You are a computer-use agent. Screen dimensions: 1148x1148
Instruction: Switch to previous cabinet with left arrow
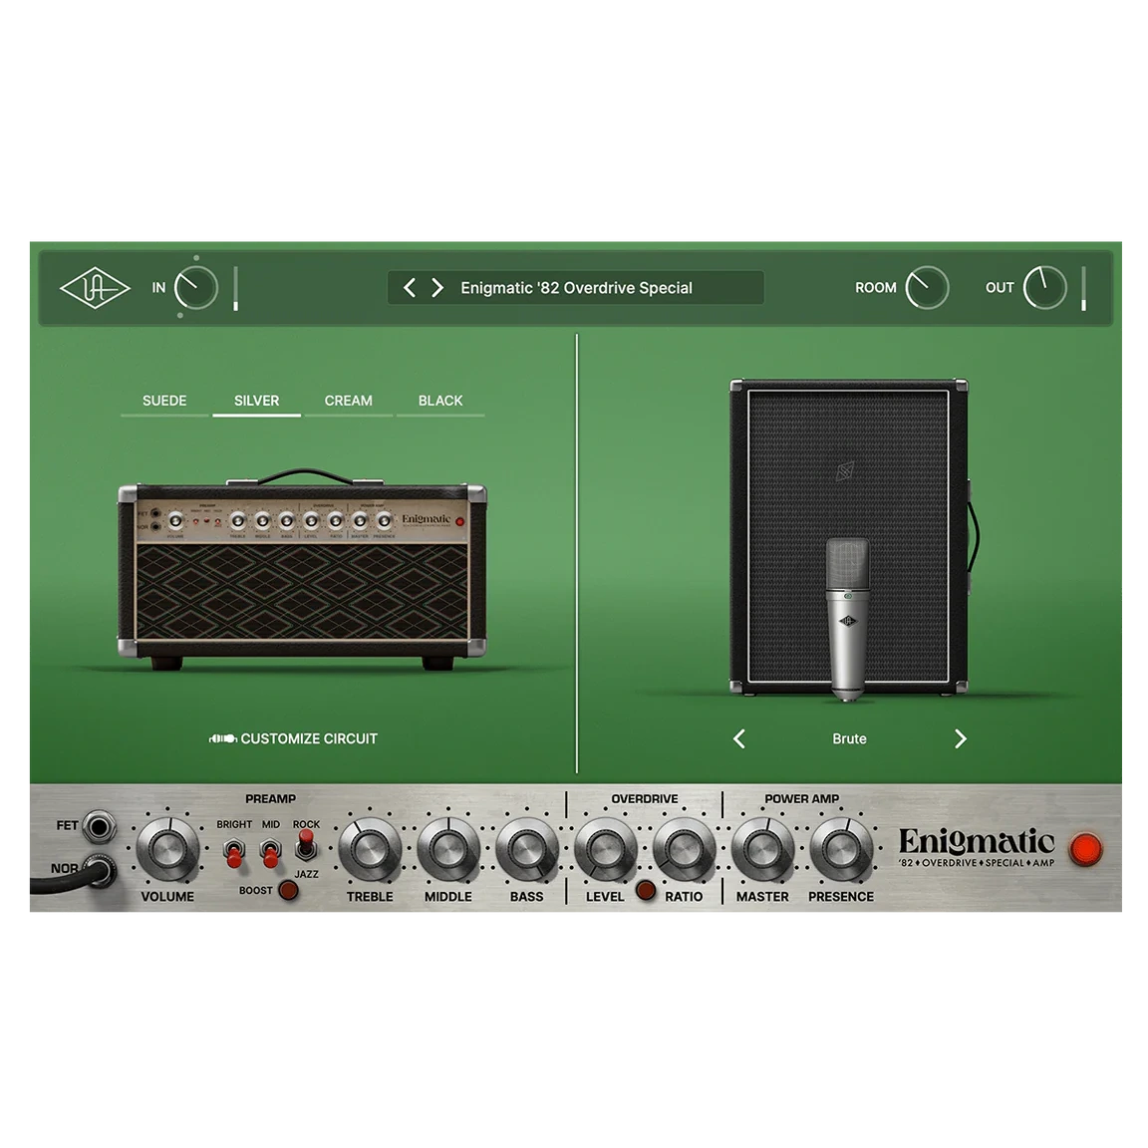pyautogui.click(x=739, y=738)
